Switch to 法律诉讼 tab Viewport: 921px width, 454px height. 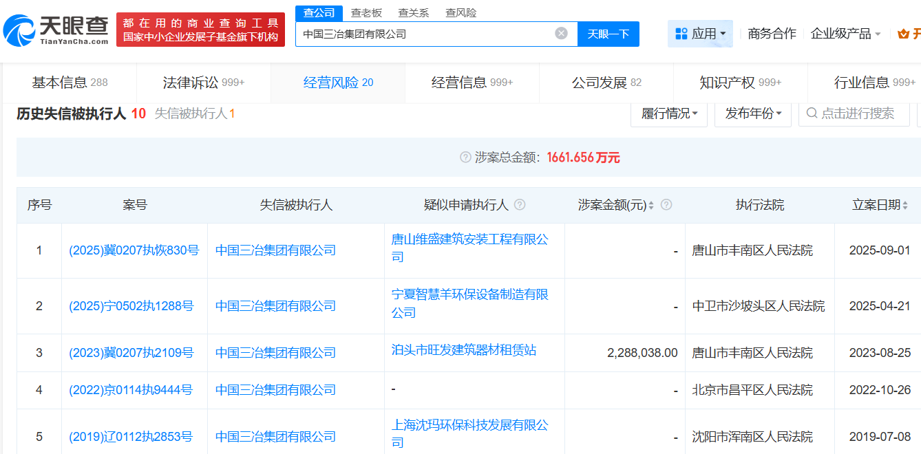tap(203, 83)
